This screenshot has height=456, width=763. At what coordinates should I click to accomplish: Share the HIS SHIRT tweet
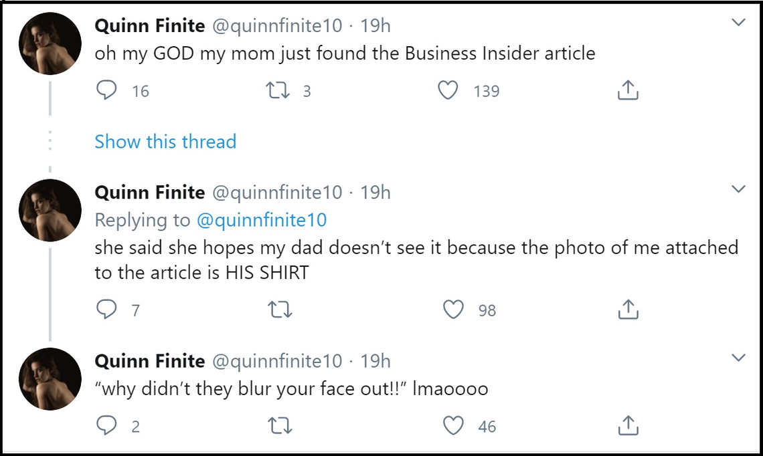(x=627, y=310)
